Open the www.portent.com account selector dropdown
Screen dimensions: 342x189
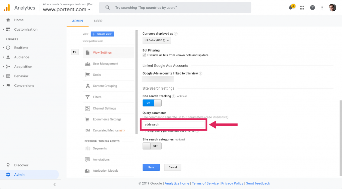66,10
